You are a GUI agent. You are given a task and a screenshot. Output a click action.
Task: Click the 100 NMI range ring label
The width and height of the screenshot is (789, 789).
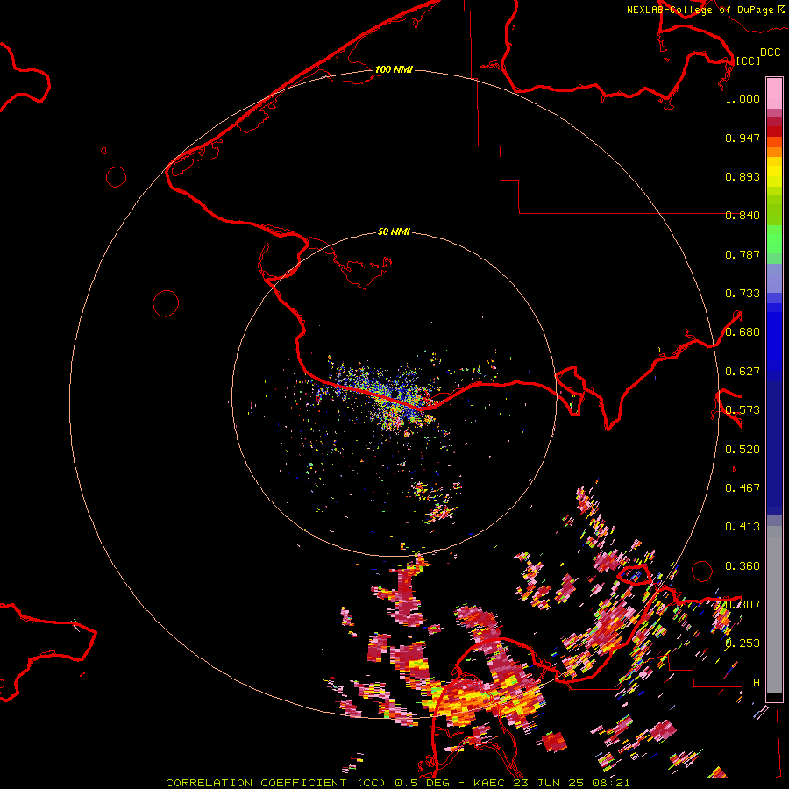point(394,69)
